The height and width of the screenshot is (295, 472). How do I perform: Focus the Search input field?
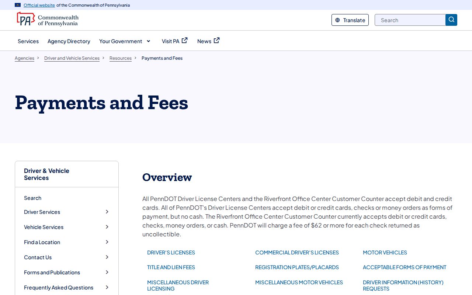tap(410, 20)
